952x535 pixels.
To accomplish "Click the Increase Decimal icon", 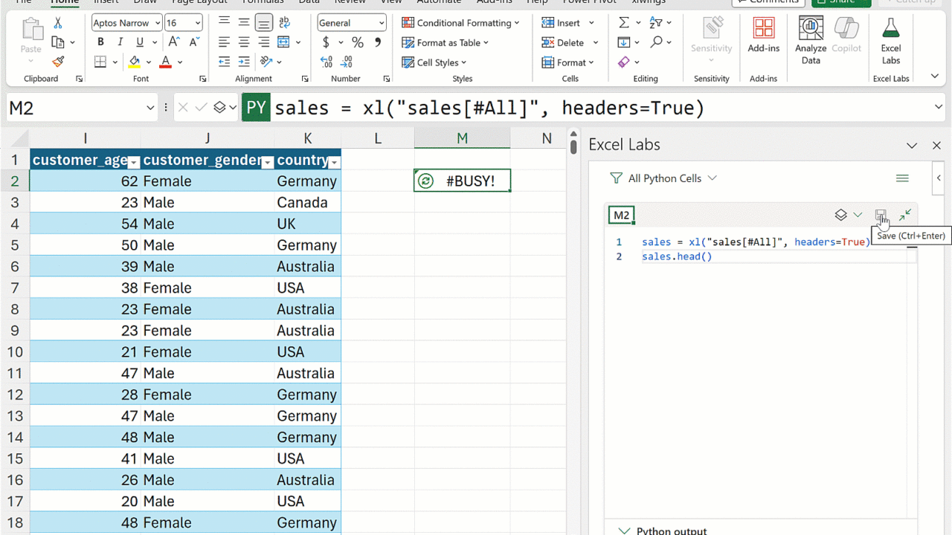I will 327,62.
